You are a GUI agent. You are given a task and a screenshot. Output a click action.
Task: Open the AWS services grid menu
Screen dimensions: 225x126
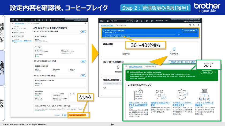click(x=107, y=21)
